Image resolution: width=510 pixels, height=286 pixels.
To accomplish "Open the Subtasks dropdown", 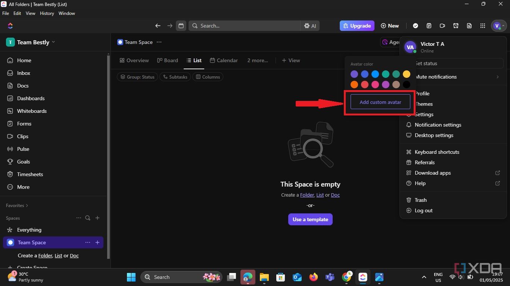I will click(x=175, y=77).
